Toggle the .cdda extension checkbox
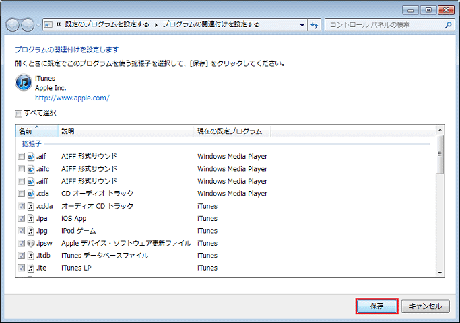The image size is (460, 323). pos(21,206)
